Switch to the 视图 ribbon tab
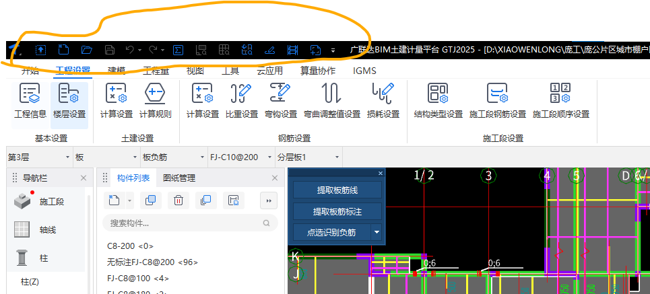 [x=195, y=71]
